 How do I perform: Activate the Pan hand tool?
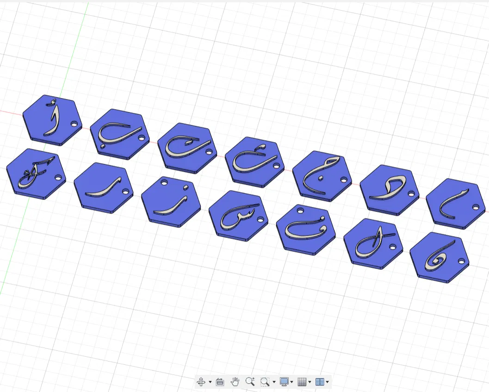pyautogui.click(x=235, y=381)
